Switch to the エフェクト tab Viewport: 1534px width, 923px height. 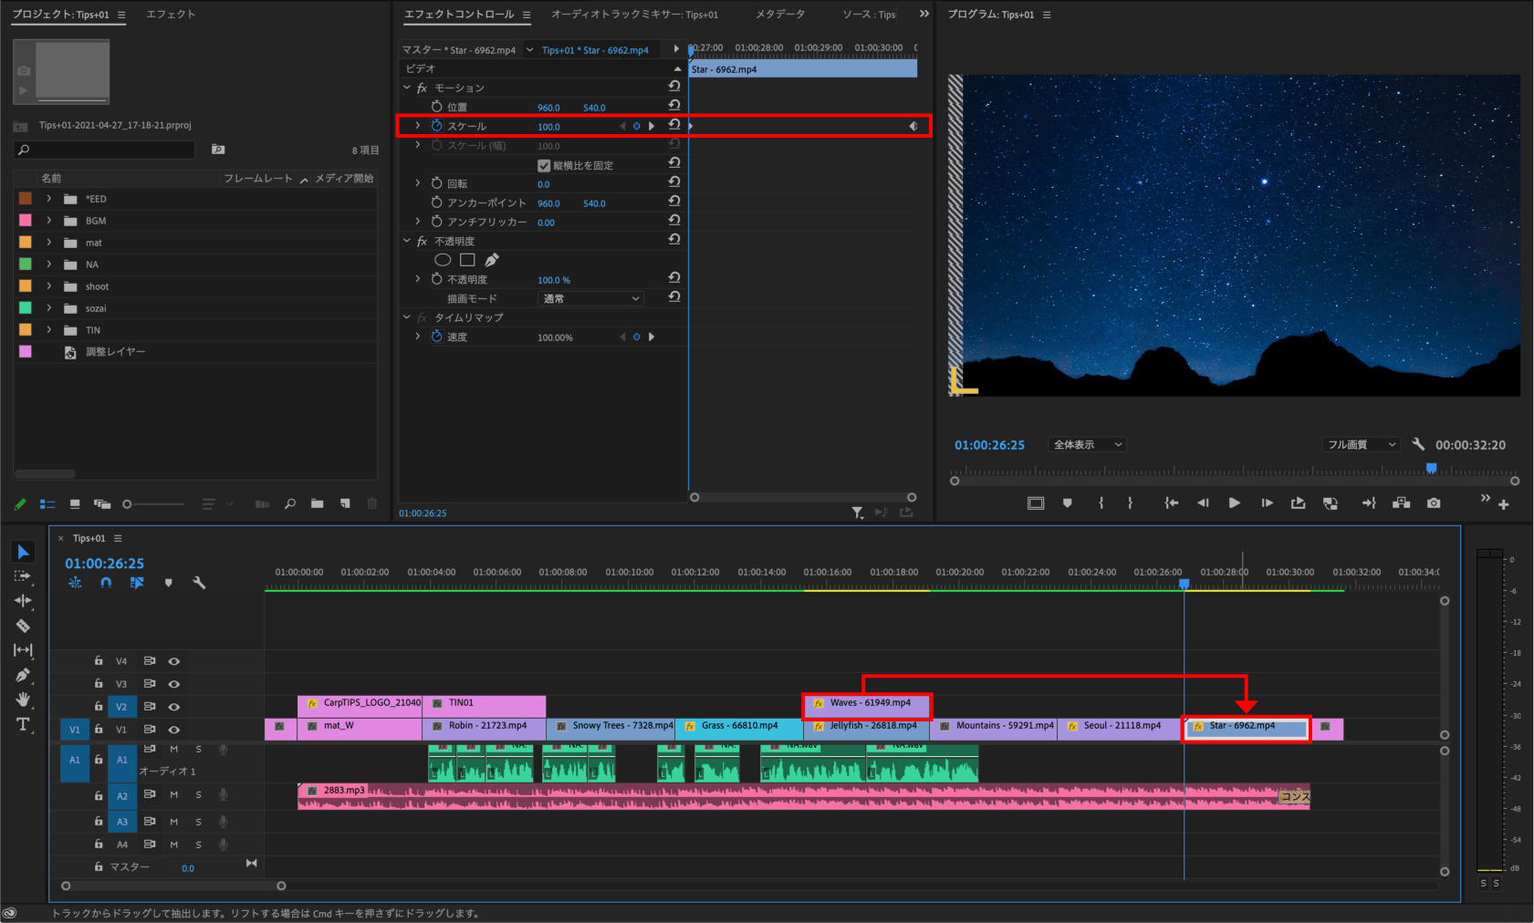click(171, 15)
